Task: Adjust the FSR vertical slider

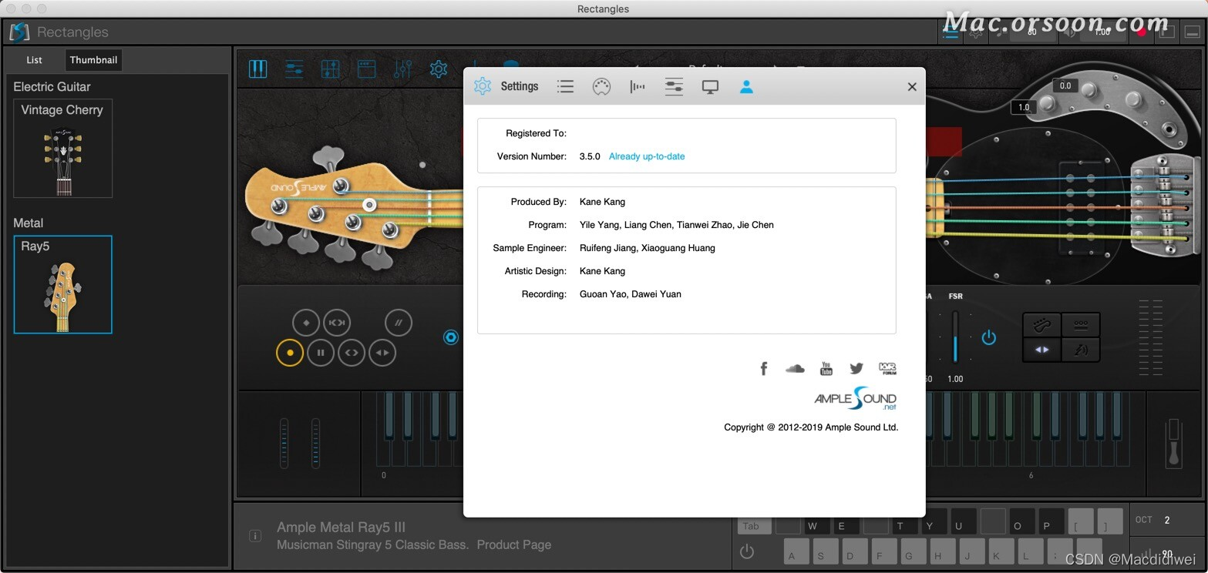Action: click(955, 337)
